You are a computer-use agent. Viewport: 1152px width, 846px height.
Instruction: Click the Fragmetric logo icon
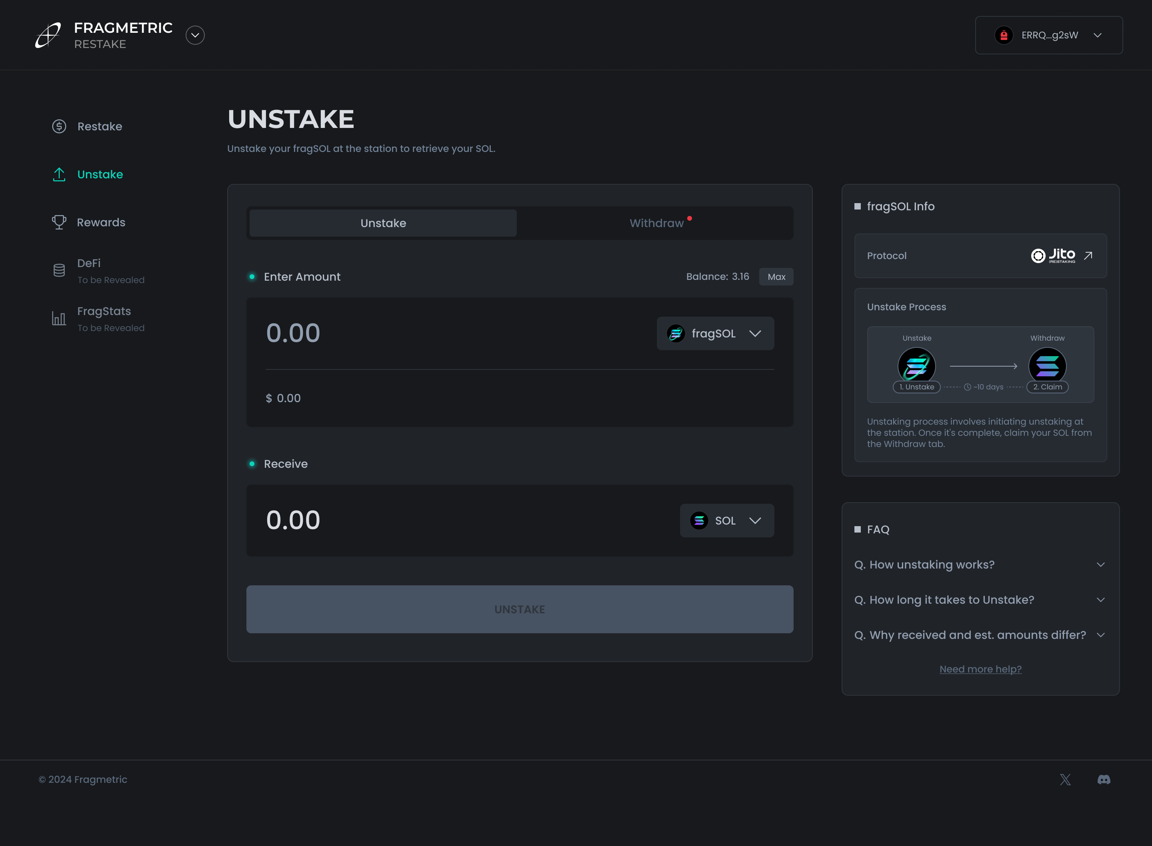[x=48, y=35]
